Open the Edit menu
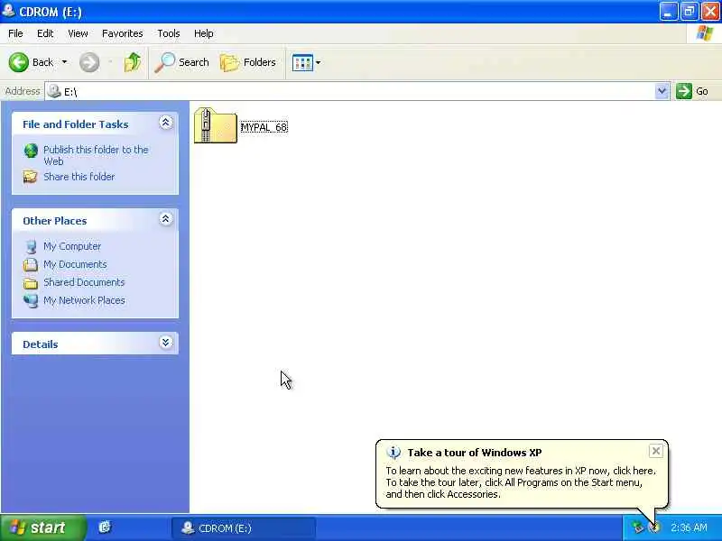The width and height of the screenshot is (722, 541). point(45,33)
